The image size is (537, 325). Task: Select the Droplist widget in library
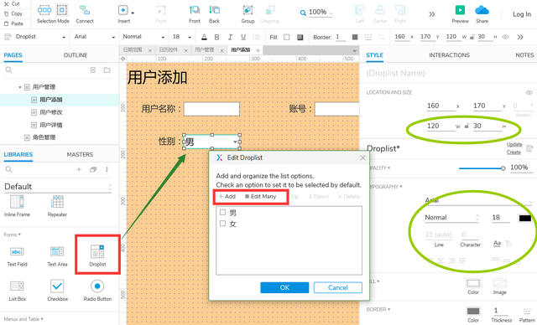(x=97, y=255)
